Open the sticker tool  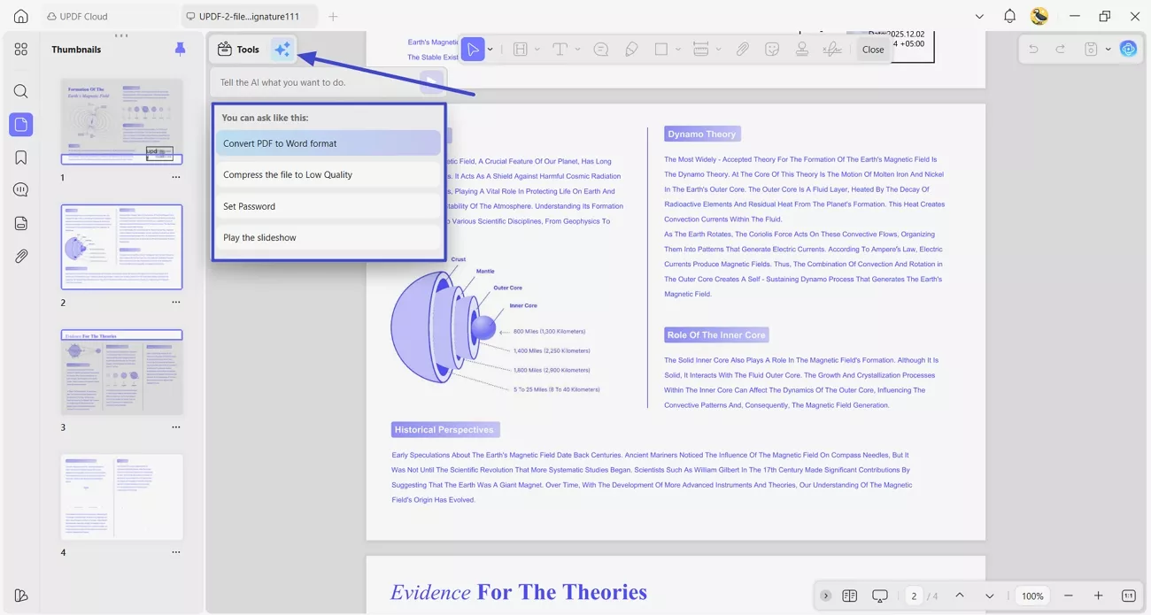tap(772, 50)
